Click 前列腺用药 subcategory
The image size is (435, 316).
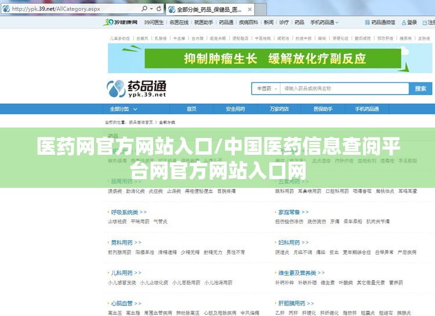coord(119,252)
